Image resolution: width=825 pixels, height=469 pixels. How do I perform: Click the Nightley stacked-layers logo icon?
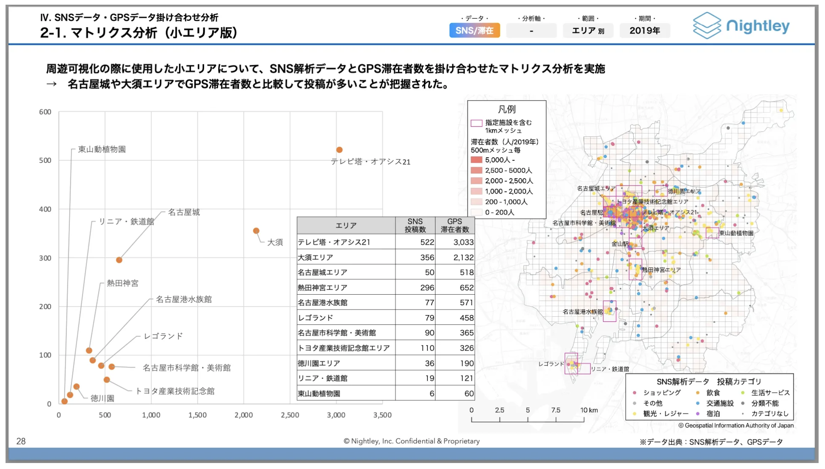(707, 26)
